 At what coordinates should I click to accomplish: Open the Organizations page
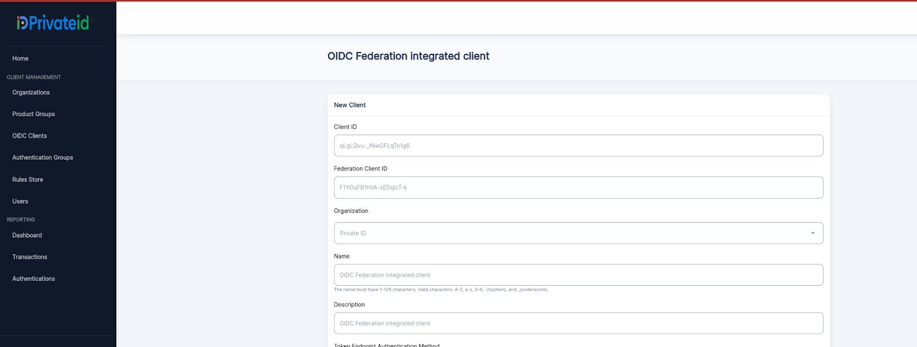coord(31,92)
